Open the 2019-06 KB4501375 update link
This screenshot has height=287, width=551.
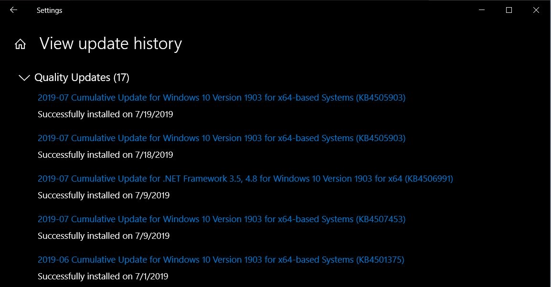(221, 260)
